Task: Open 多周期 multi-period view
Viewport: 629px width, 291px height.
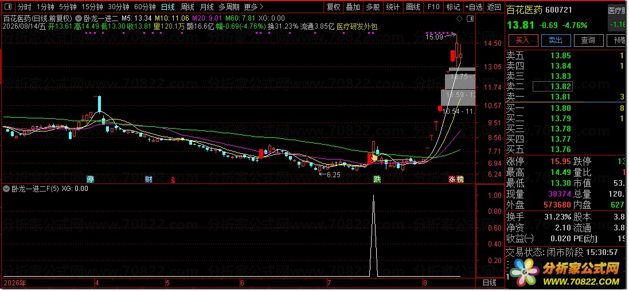Action: coord(229,7)
